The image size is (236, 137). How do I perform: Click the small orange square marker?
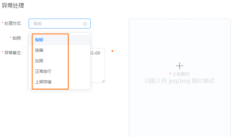(112, 51)
